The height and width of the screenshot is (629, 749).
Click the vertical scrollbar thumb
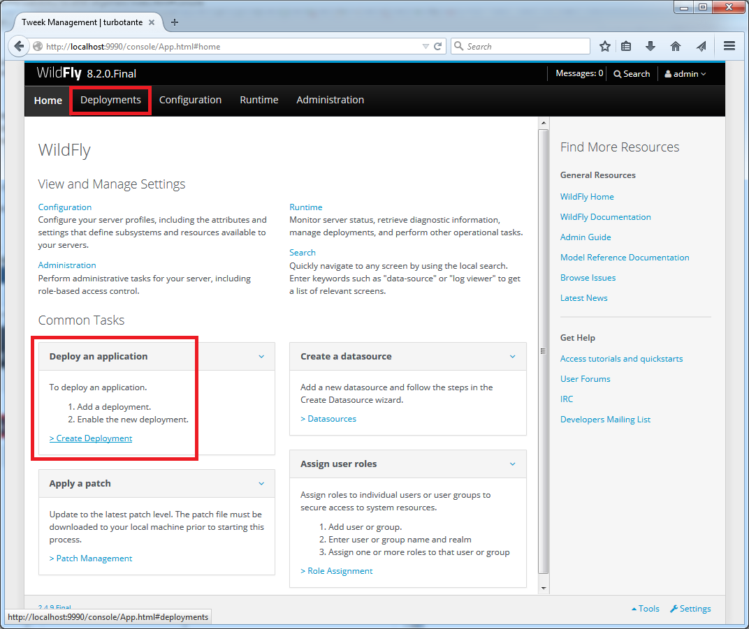[x=543, y=351]
